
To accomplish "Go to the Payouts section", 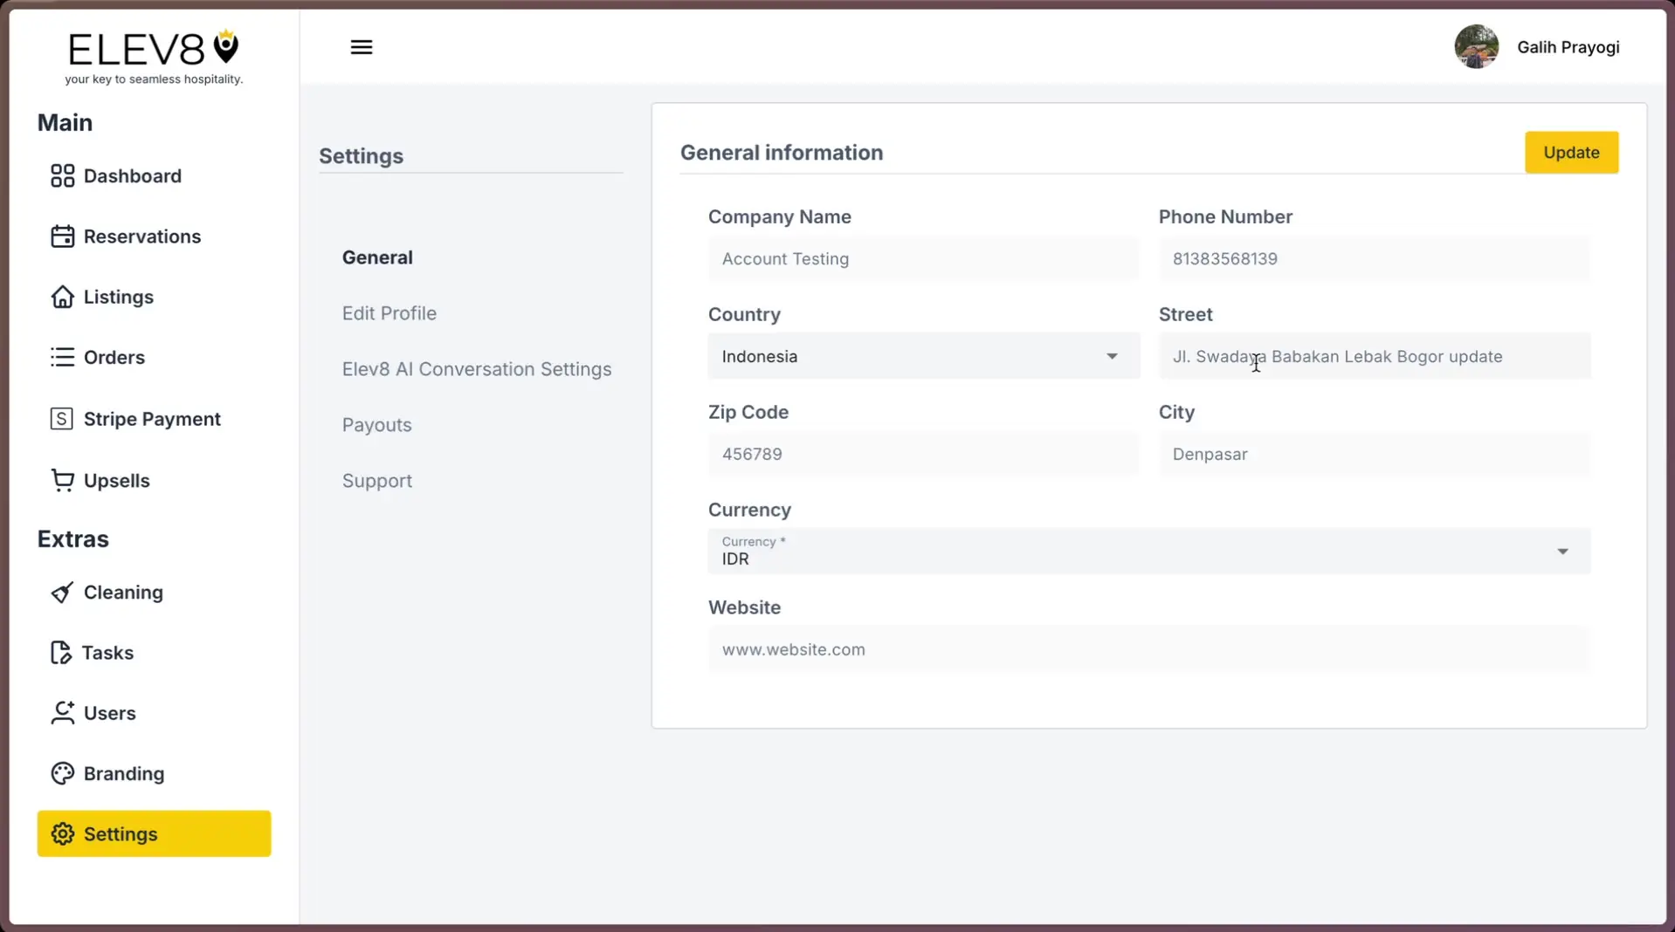I will tap(376, 424).
